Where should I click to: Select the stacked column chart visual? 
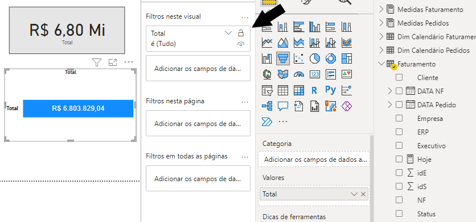tap(283, 27)
